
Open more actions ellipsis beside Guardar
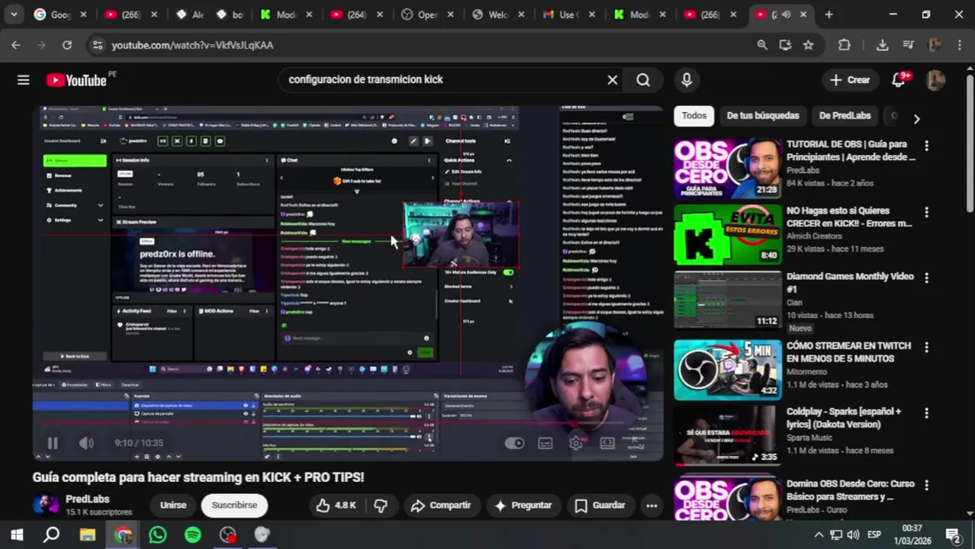click(x=652, y=505)
